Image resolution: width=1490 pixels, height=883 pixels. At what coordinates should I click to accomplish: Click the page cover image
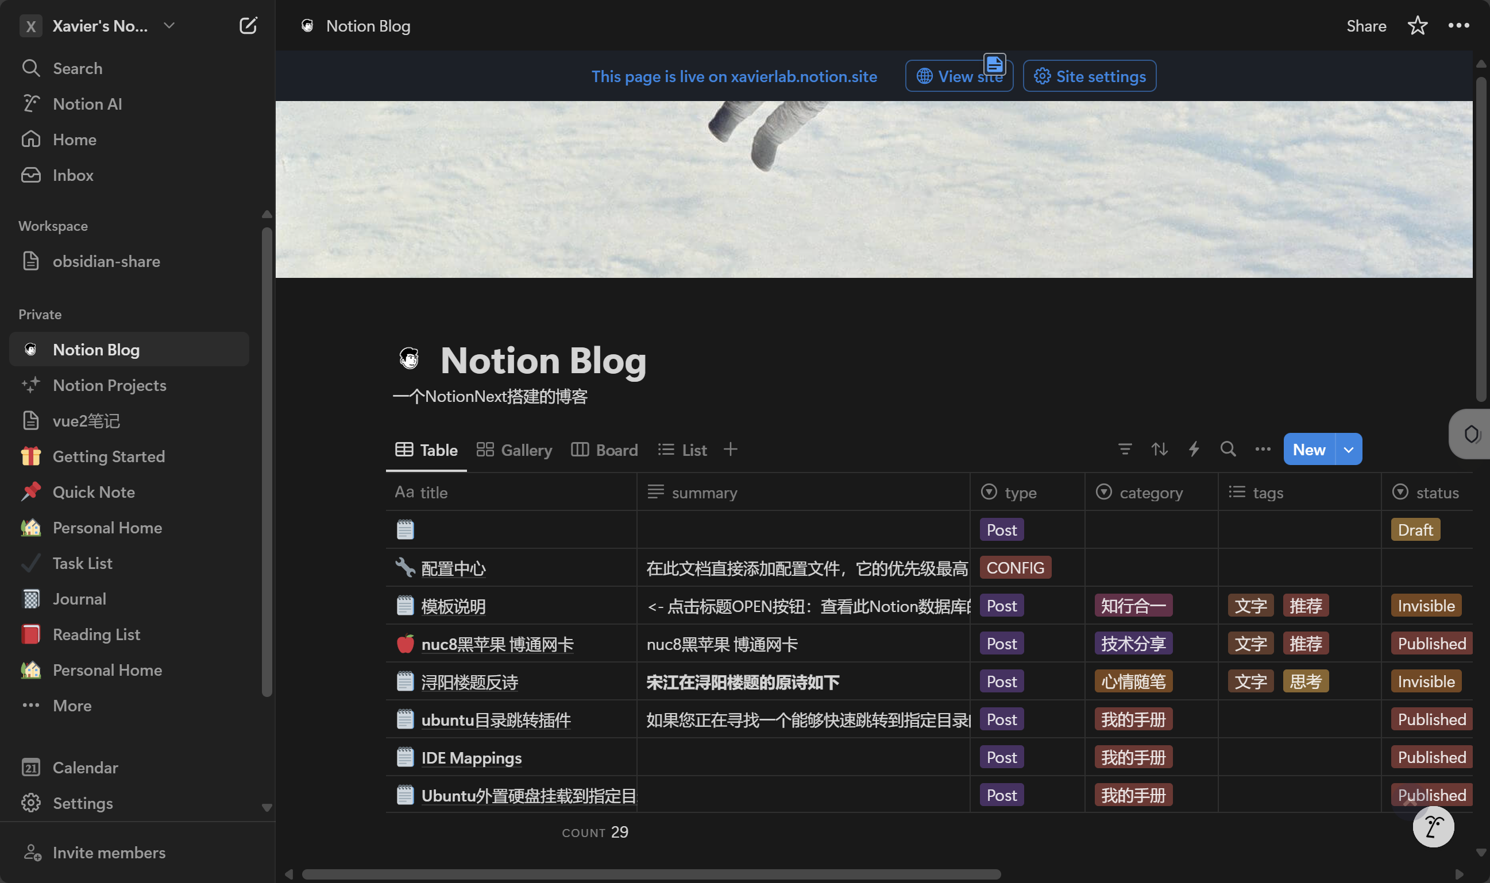click(x=874, y=189)
